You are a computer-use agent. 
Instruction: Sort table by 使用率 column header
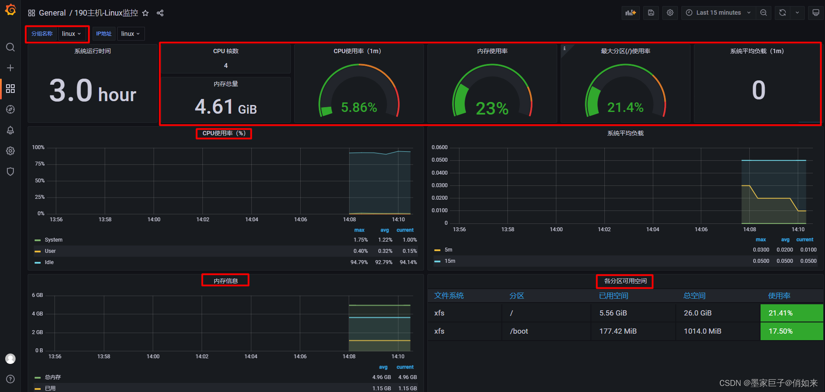[x=779, y=296]
